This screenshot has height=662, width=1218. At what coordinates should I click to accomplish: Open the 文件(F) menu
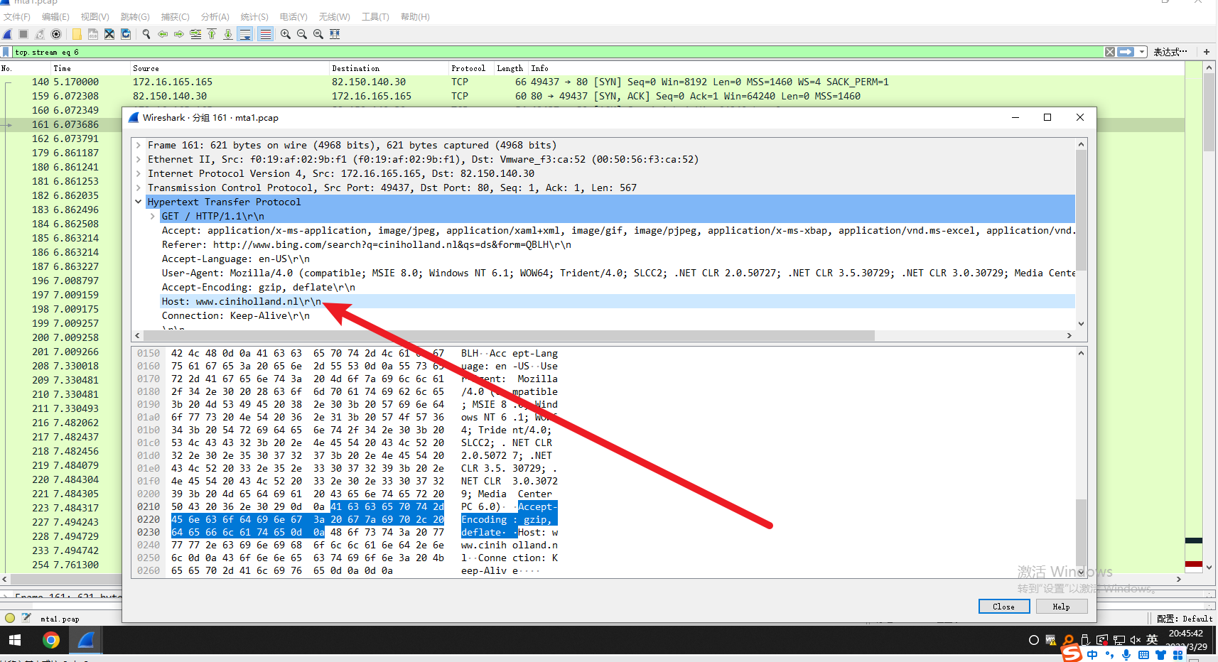click(x=17, y=16)
